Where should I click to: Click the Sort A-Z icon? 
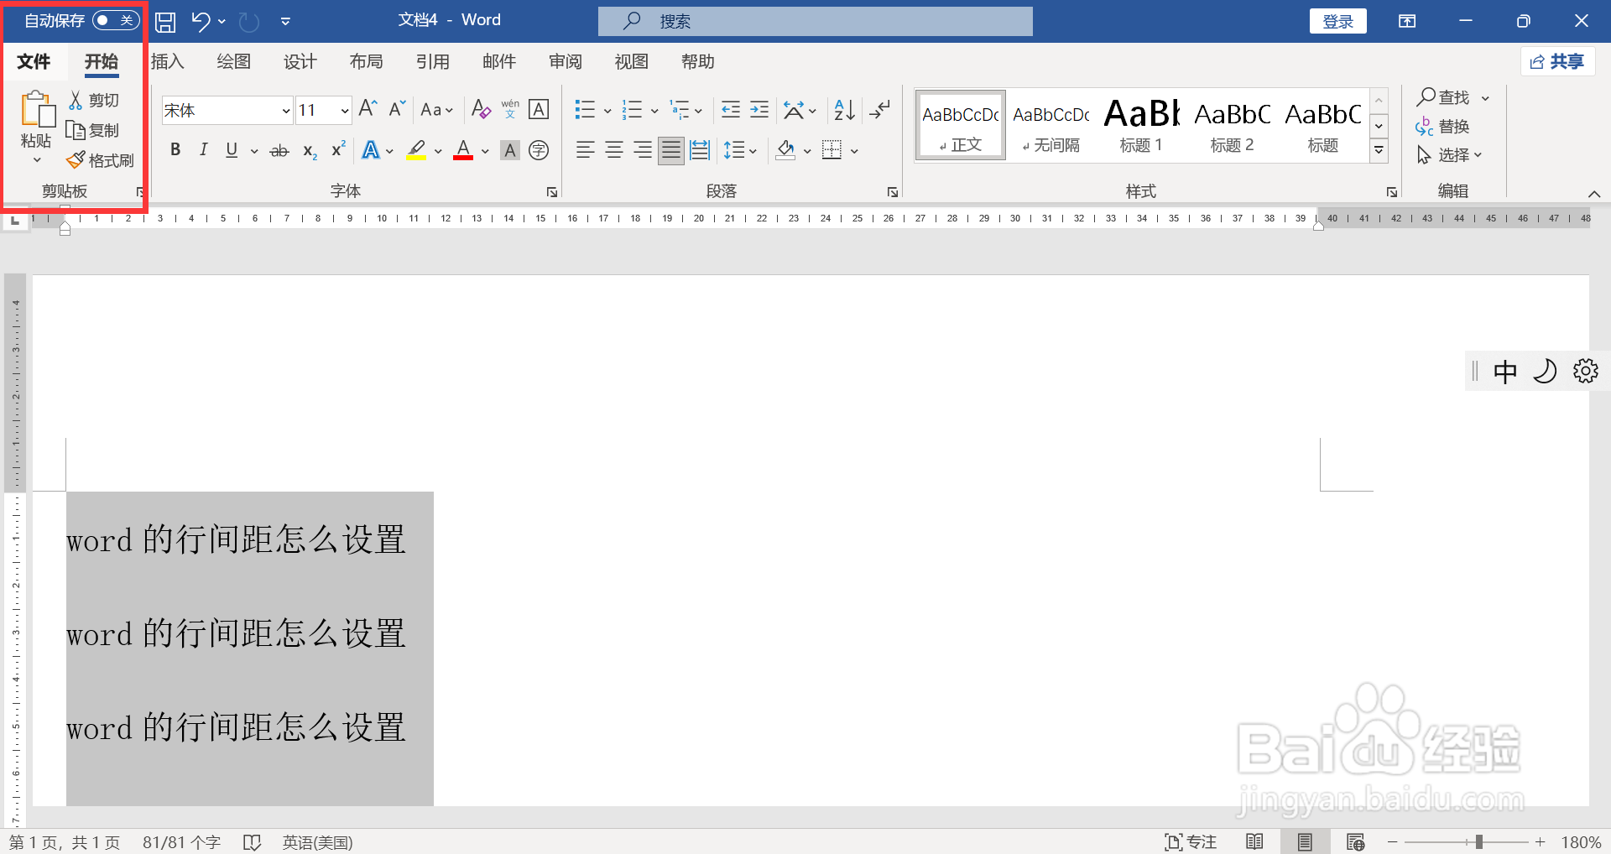tap(844, 109)
